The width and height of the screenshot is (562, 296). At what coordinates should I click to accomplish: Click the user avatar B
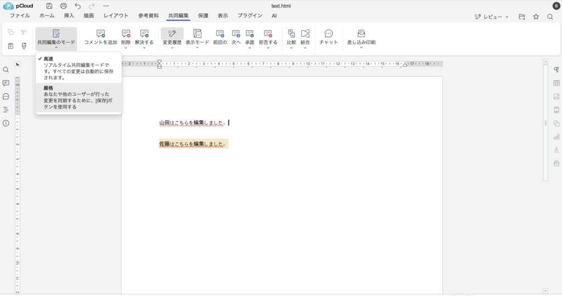coord(557,5)
